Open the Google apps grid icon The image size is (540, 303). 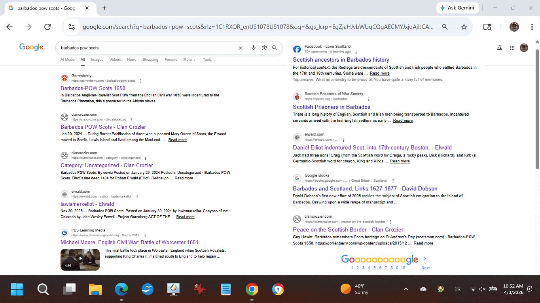pos(512,48)
